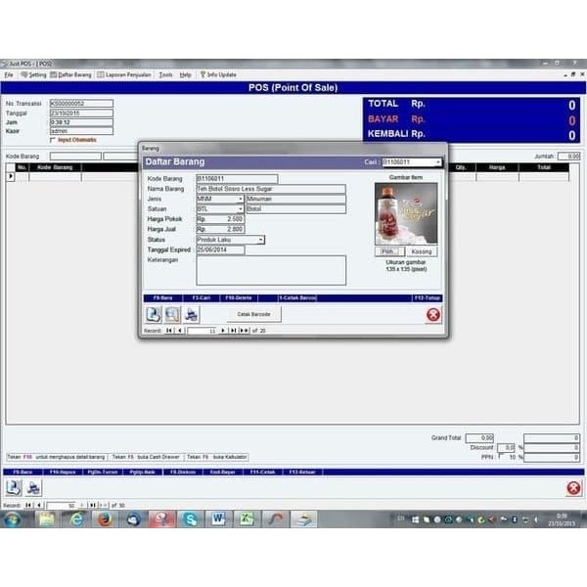Open the Daftar Barang menu

click(x=71, y=75)
